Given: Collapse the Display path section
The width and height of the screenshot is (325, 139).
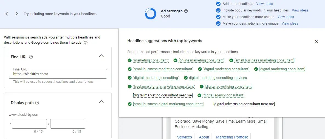Looking at the screenshot, I should [101, 102].
